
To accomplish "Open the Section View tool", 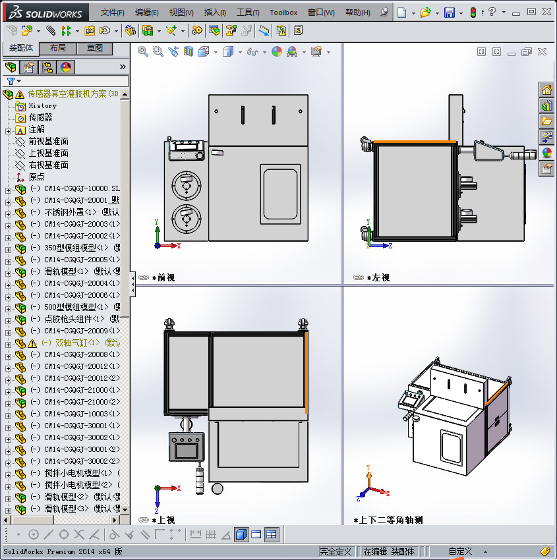I will [189, 51].
